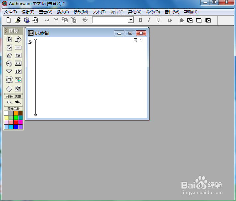The width and height of the screenshot is (236, 201).
Task: Create a new file from the toolbar
Action: pyautogui.click(x=9, y=20)
